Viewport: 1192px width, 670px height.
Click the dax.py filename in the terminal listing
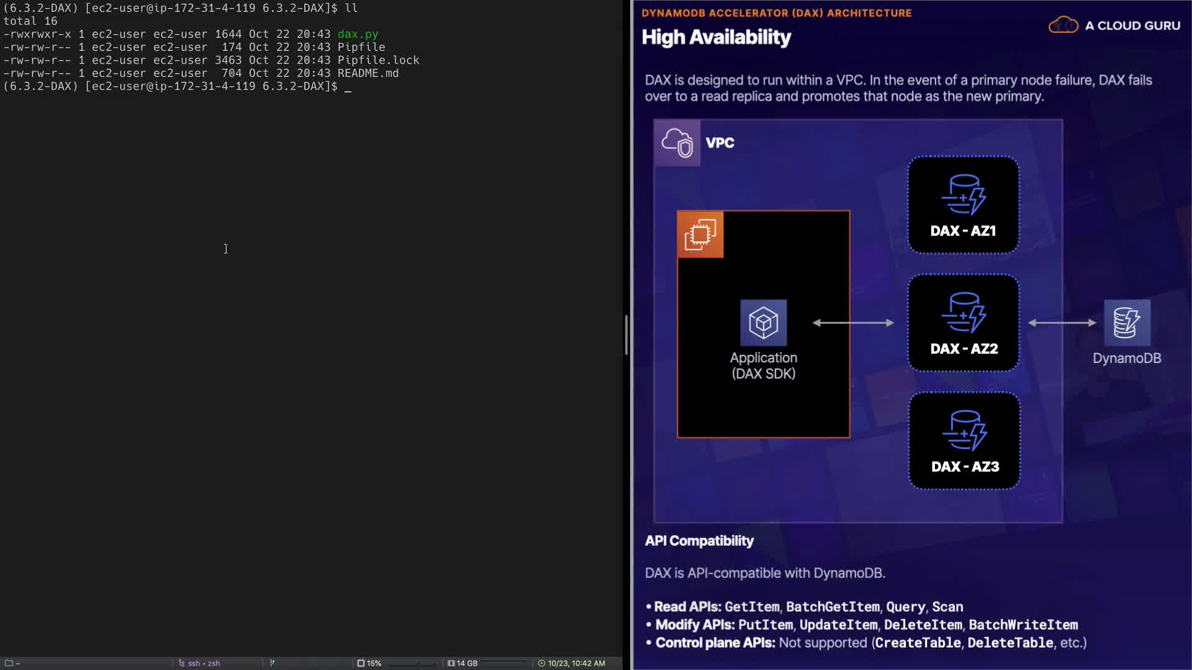(358, 34)
